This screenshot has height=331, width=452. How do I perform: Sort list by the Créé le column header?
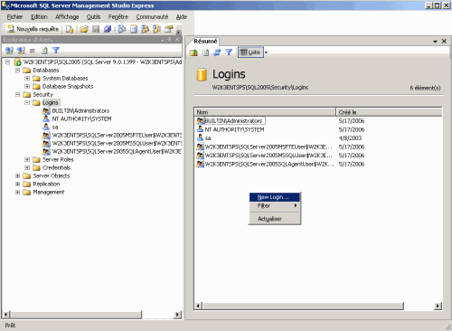pos(389,112)
